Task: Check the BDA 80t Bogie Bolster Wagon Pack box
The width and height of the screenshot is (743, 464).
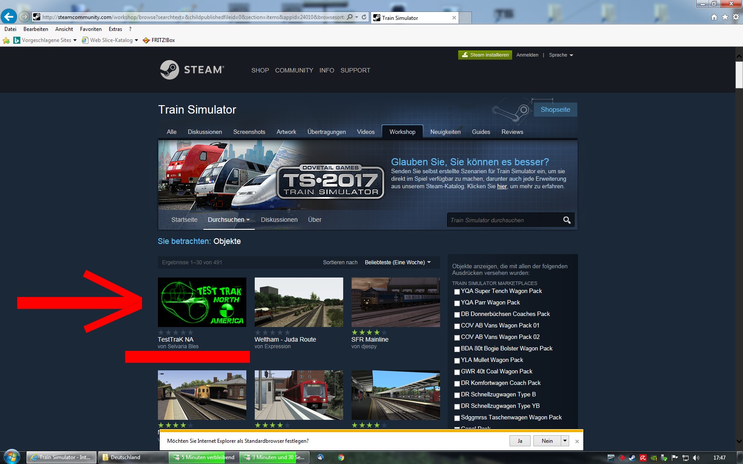Action: (457, 349)
